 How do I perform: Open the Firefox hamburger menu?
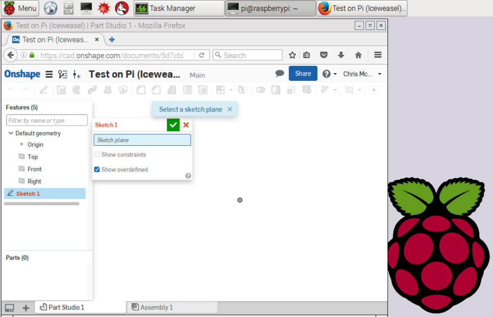click(378, 55)
